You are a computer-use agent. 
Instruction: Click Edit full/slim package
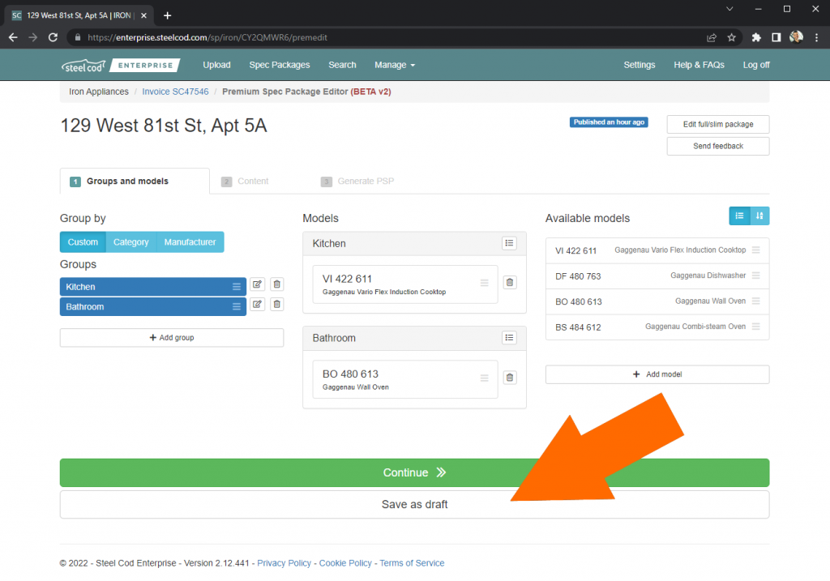click(718, 124)
